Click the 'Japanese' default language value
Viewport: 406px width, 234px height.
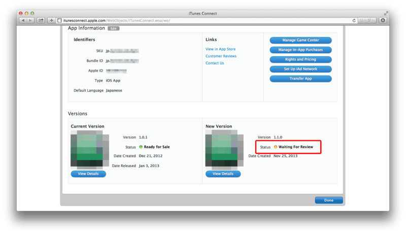coord(114,90)
